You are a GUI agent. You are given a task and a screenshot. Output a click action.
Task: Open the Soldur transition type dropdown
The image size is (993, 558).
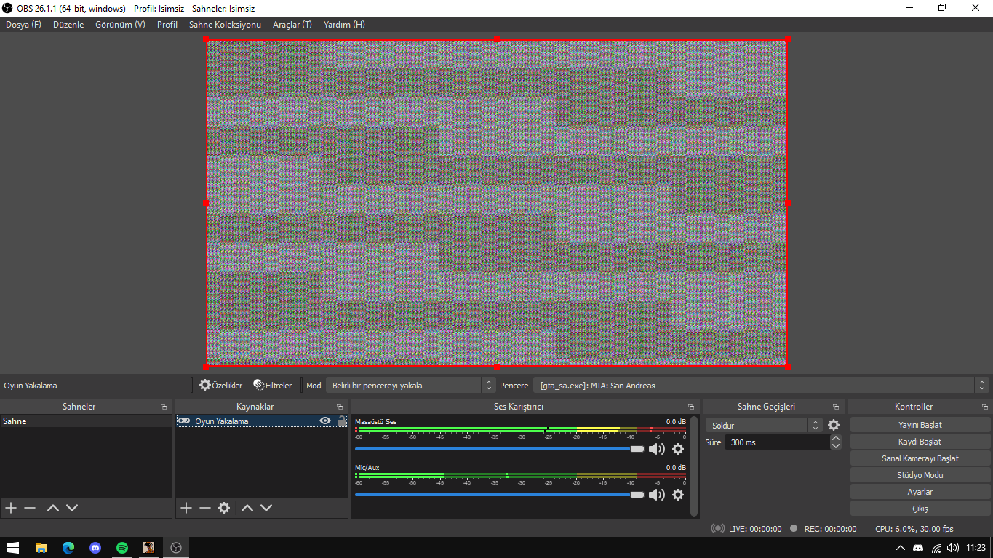click(x=764, y=425)
